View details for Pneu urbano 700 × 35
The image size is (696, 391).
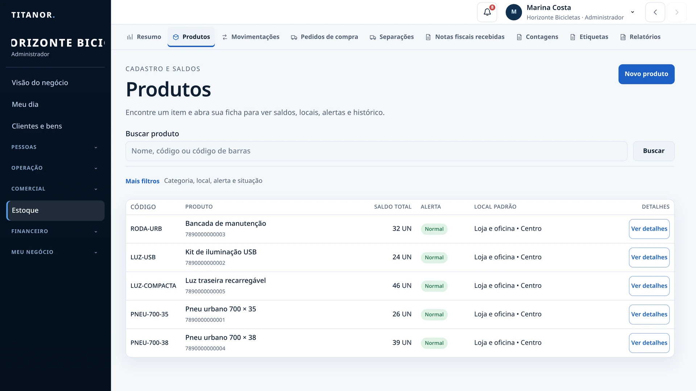pos(649,314)
